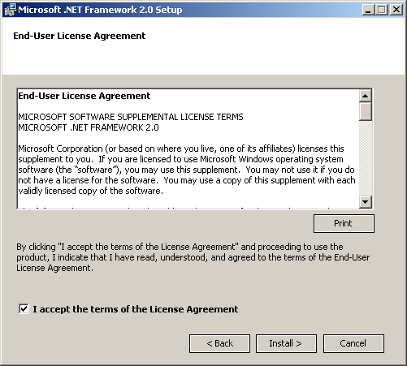
Task: Click the license text scroll up arrow
Action: coord(366,96)
